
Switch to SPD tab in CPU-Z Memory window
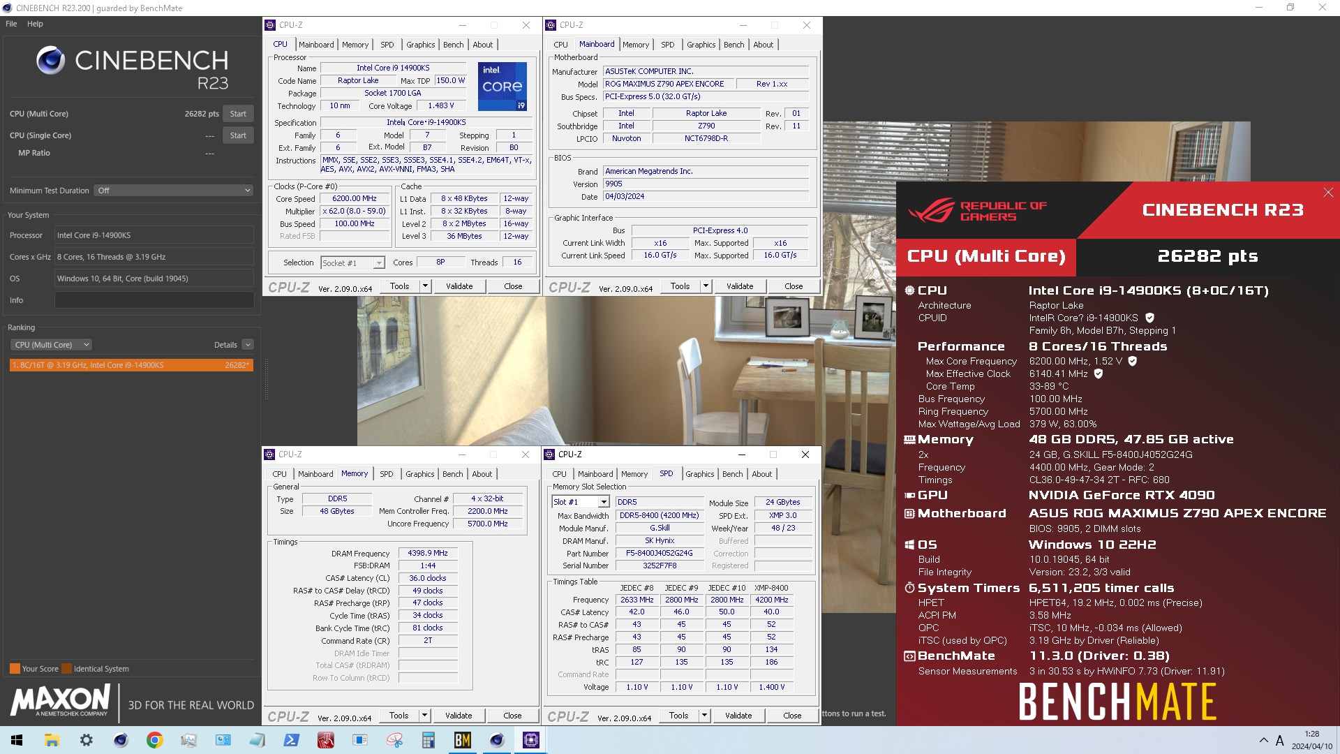[386, 474]
